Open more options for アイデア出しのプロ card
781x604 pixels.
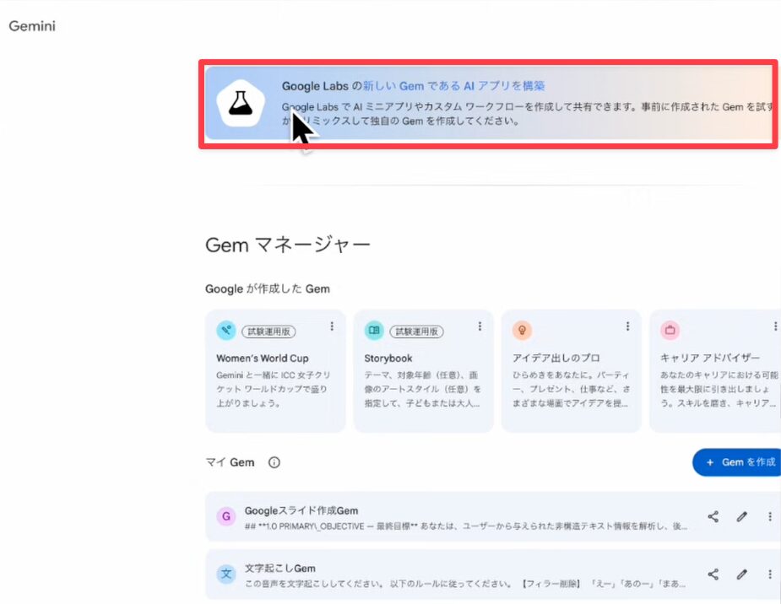(x=627, y=326)
